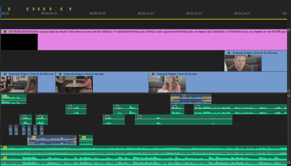
Task: Click the bottom handle of the video tracks scrollbar
Action: click(289, 90)
